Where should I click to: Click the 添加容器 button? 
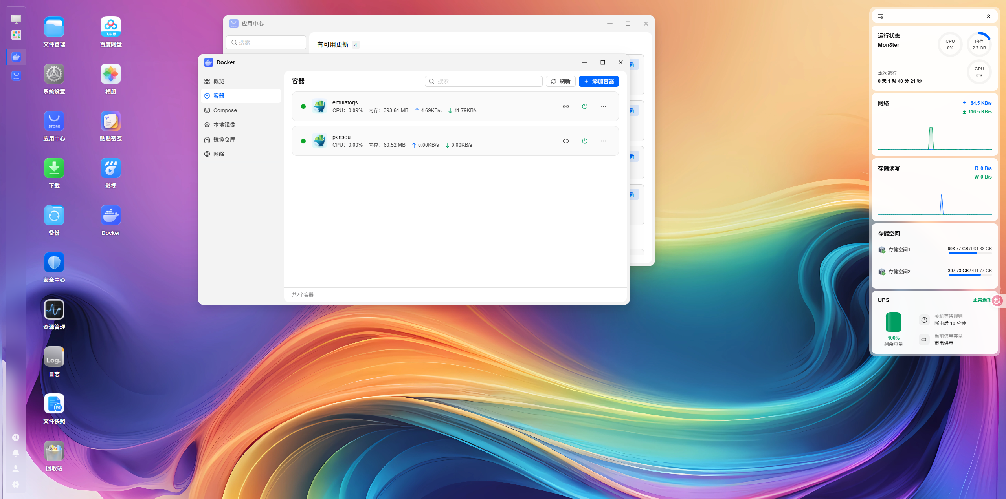click(x=598, y=81)
